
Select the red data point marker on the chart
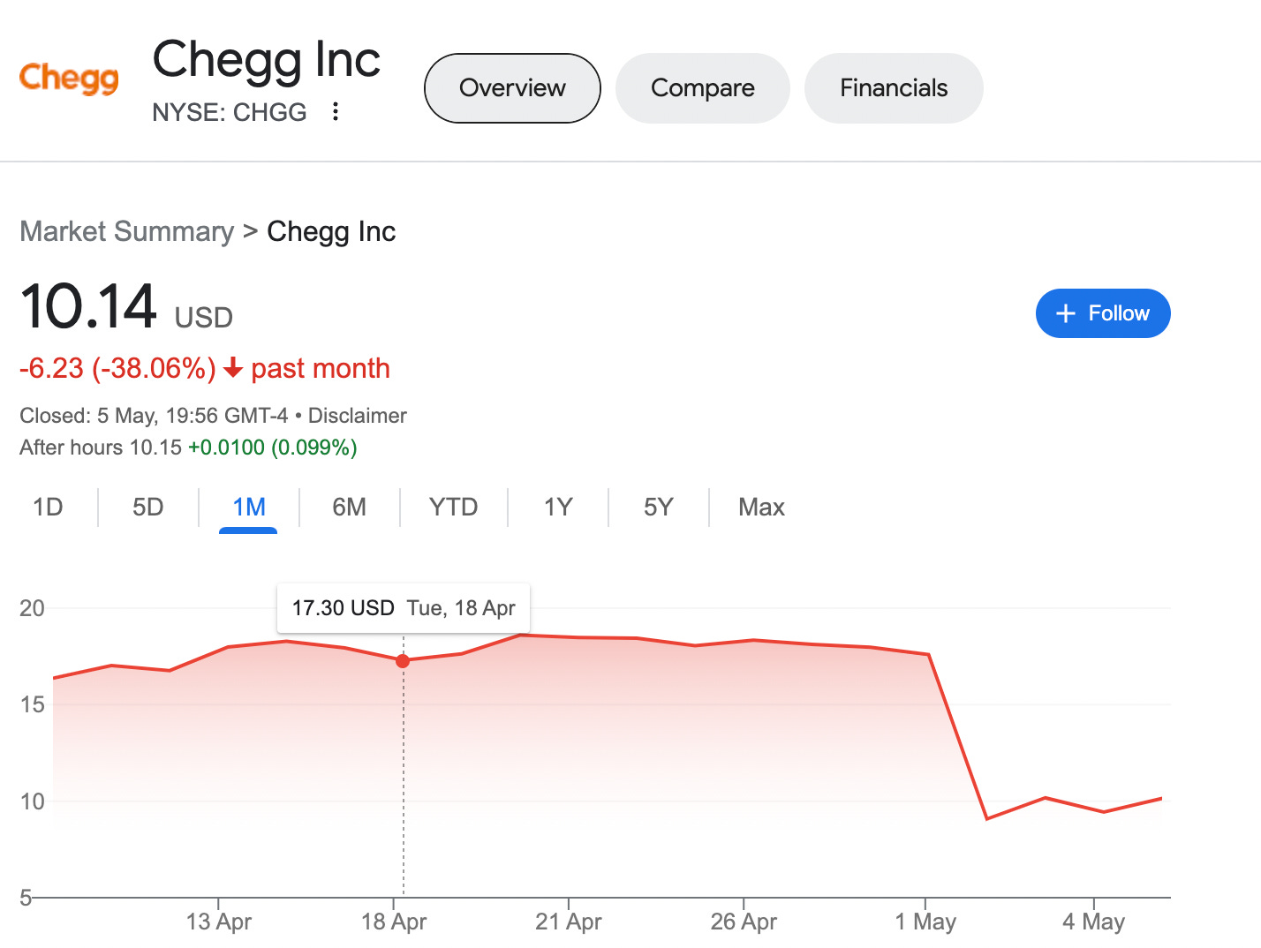coord(403,660)
